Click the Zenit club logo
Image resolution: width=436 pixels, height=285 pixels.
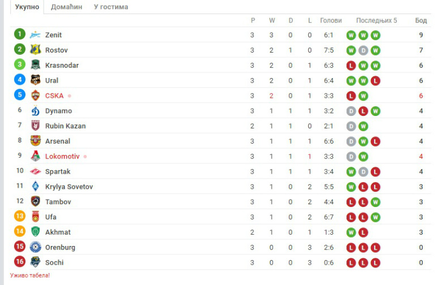tap(35, 35)
